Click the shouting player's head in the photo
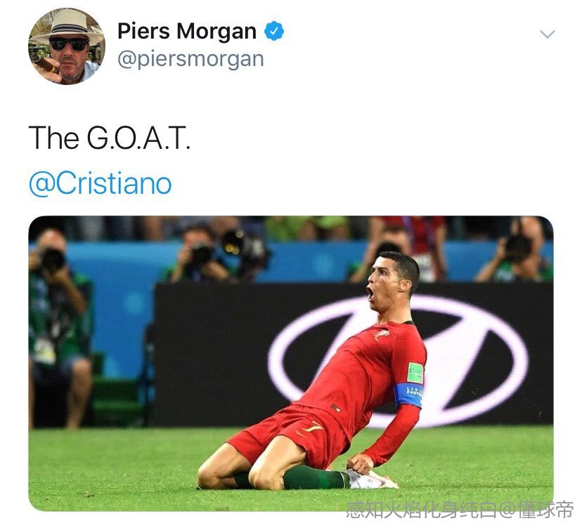Viewport: 582px width, 528px height. [394, 281]
